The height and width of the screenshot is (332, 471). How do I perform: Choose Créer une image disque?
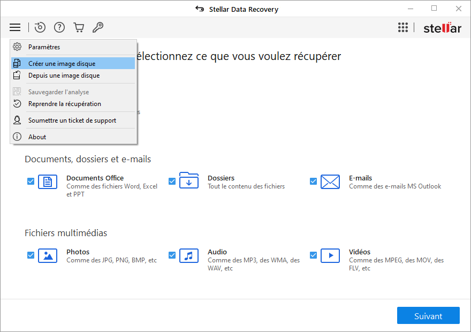62,64
